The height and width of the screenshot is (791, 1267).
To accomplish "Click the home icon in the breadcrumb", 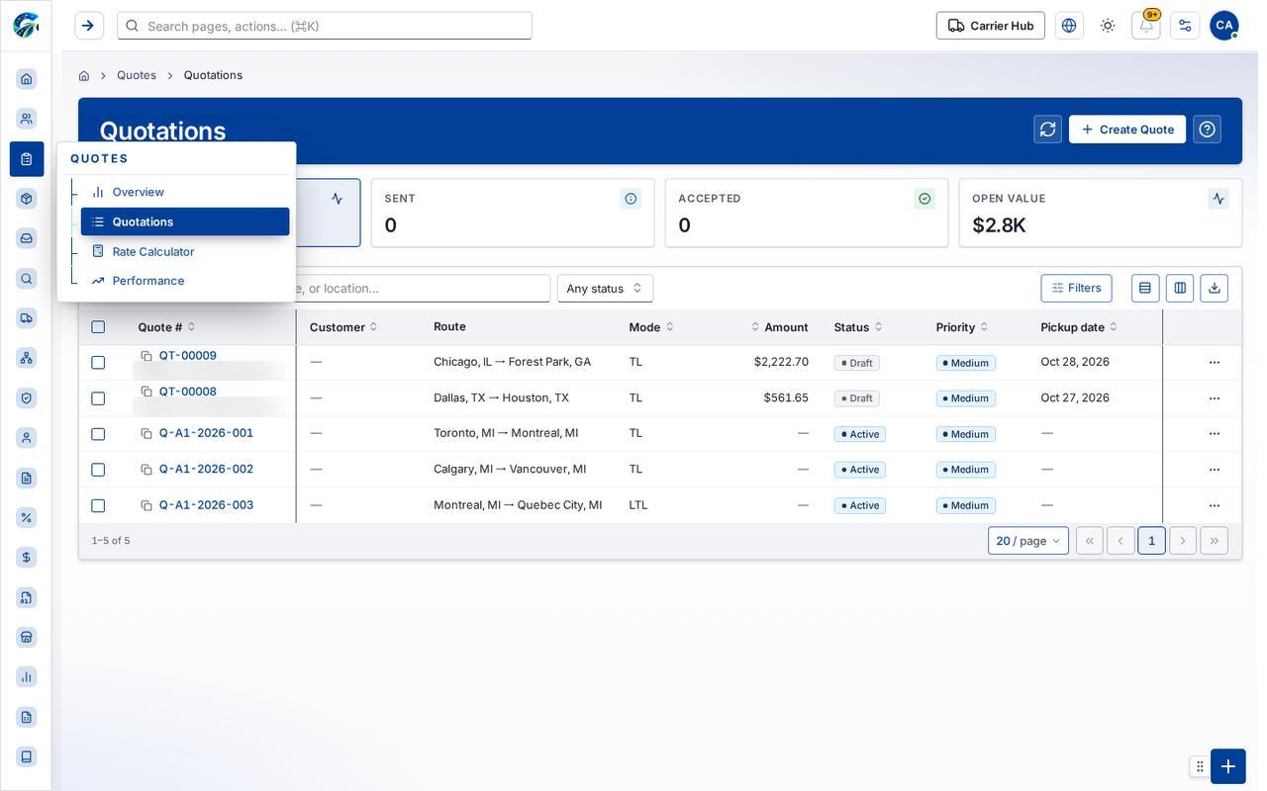I will [x=84, y=75].
